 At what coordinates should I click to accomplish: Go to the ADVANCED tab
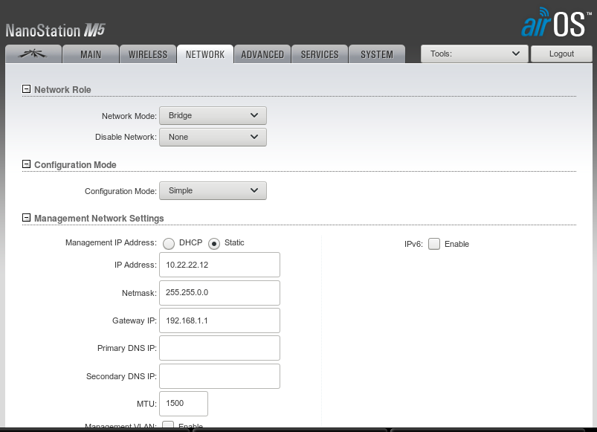tap(262, 54)
